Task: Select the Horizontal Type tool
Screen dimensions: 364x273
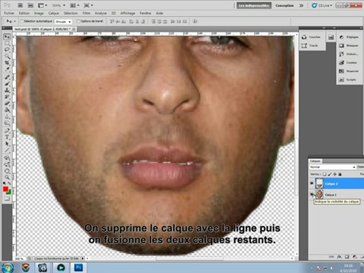Action: point(7,137)
